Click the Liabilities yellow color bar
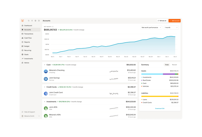This screenshot has height=137, width=202. (160, 96)
